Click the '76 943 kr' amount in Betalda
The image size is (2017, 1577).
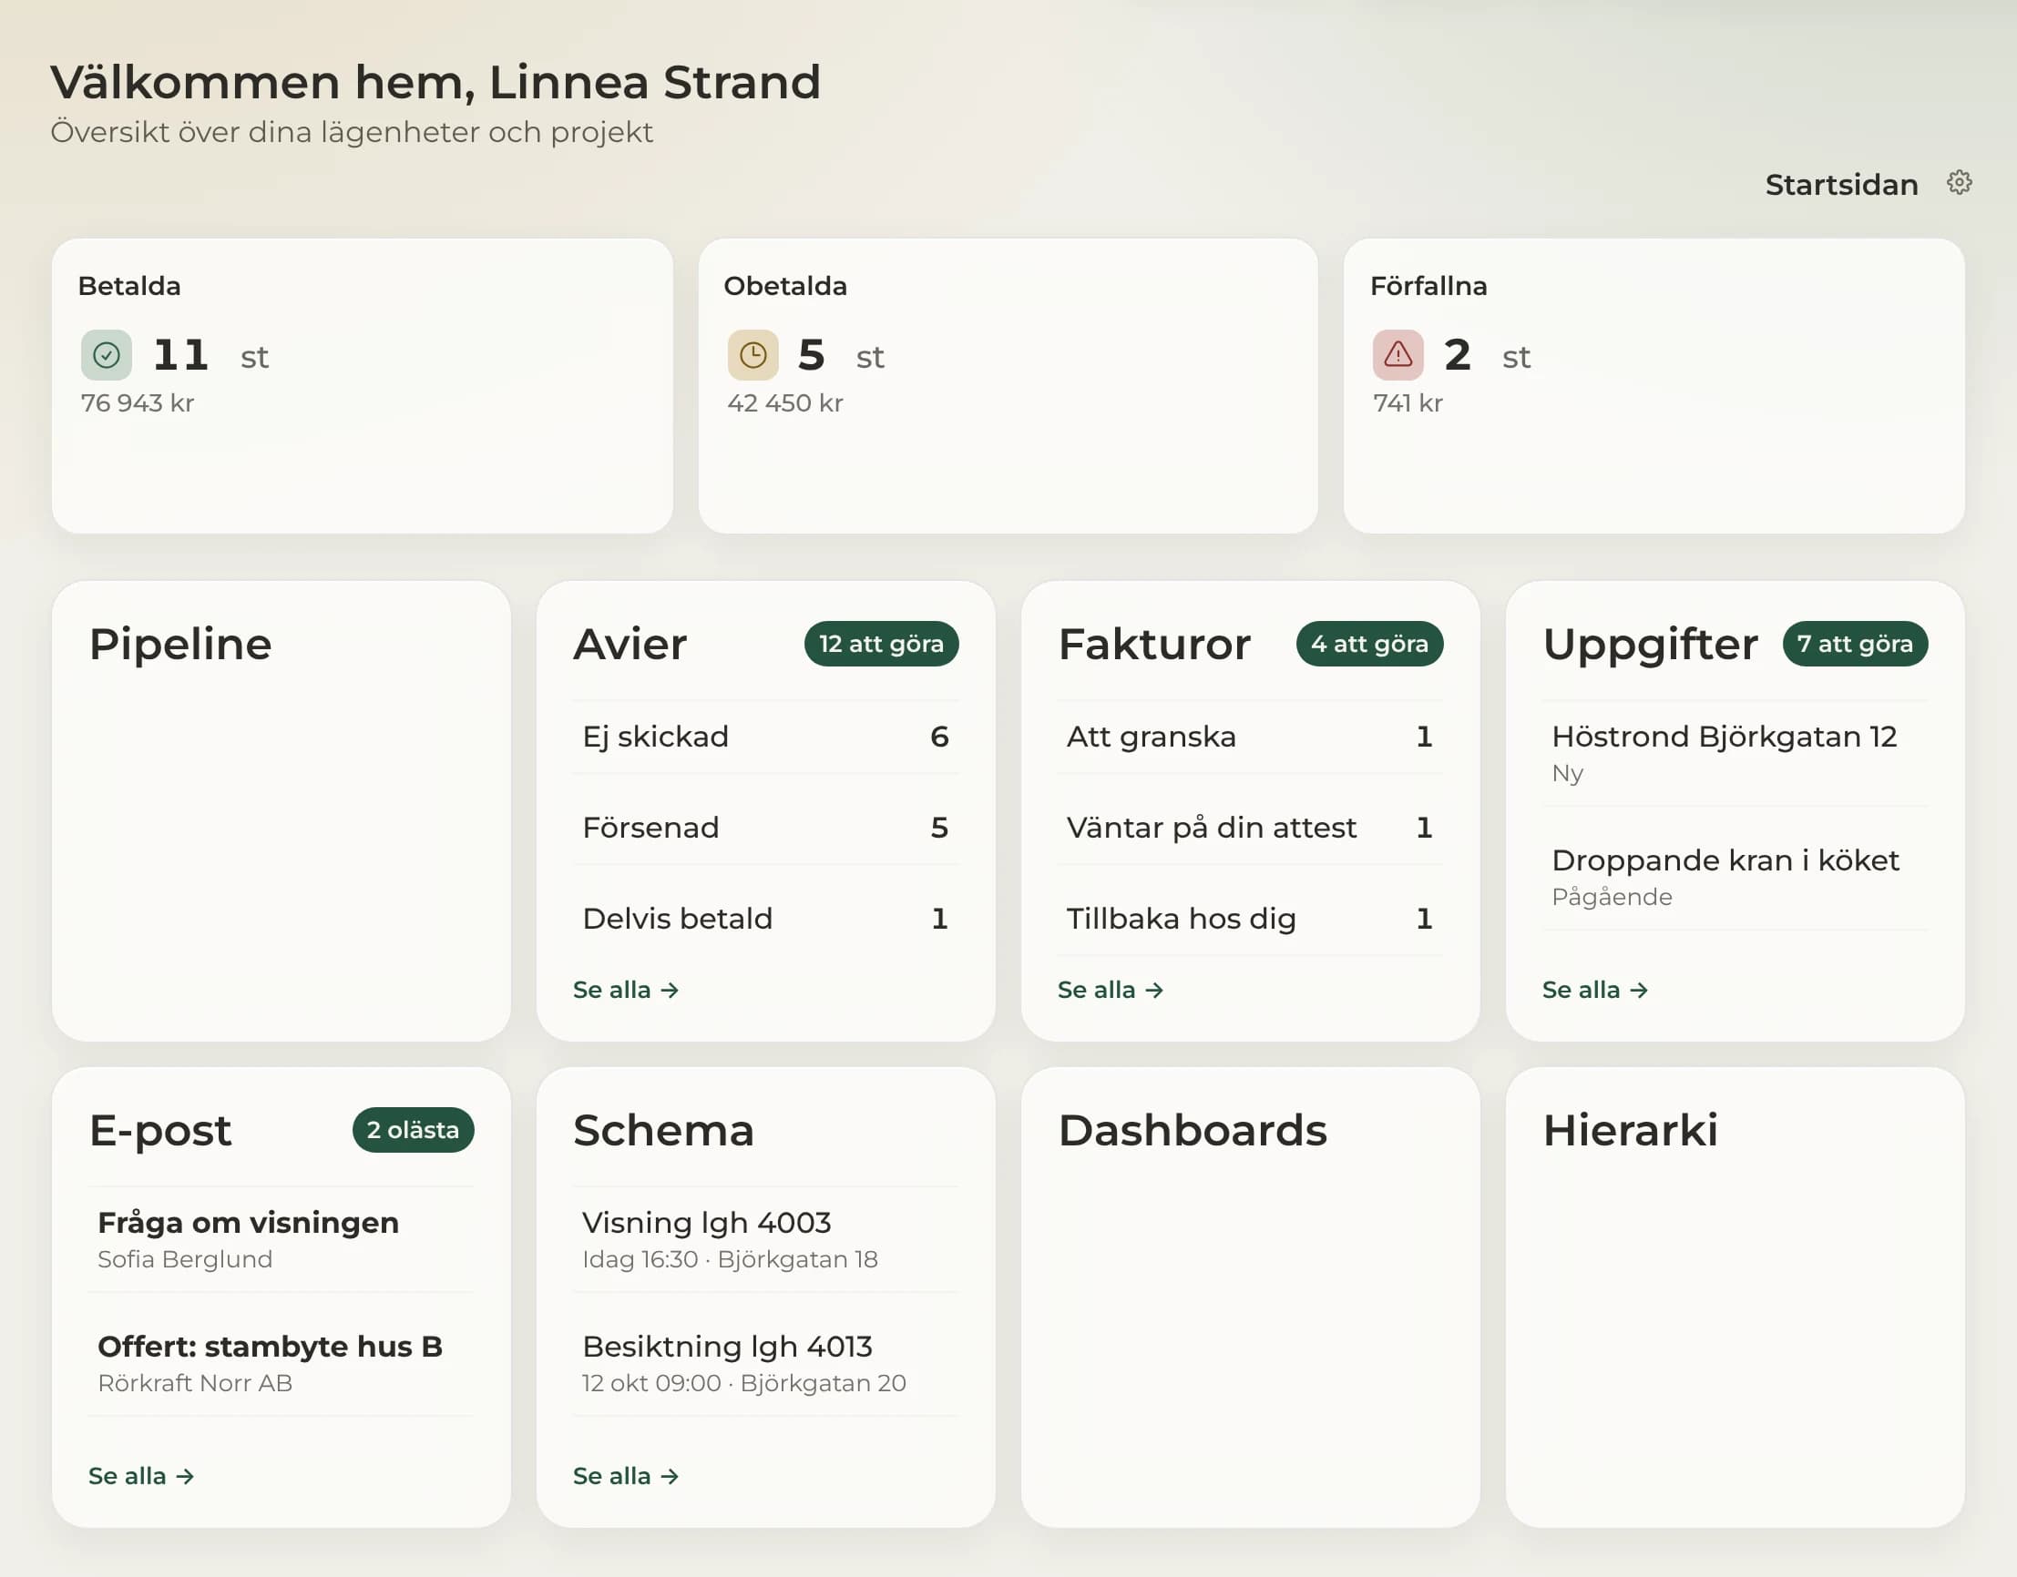click(138, 403)
